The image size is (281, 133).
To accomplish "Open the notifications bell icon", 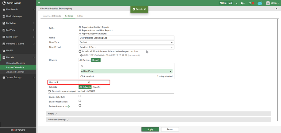I will (250, 3).
